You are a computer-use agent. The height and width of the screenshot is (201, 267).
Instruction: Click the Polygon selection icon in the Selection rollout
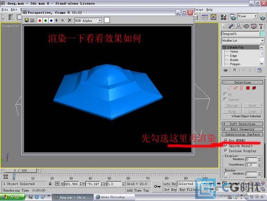(x=248, y=88)
